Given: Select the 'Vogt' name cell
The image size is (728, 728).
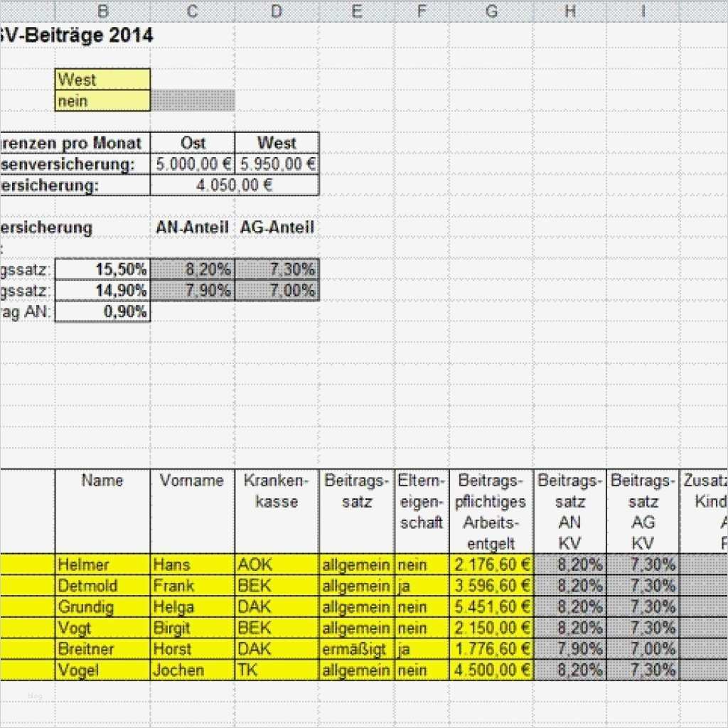Looking at the screenshot, I should click(102, 628).
